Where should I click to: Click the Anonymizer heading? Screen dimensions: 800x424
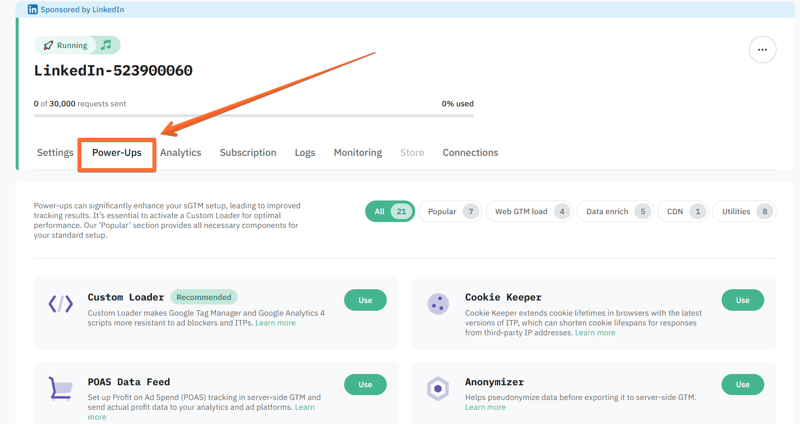pyautogui.click(x=495, y=382)
